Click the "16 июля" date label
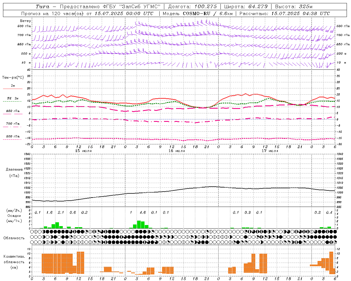The image size is (351, 281). pos(177,151)
